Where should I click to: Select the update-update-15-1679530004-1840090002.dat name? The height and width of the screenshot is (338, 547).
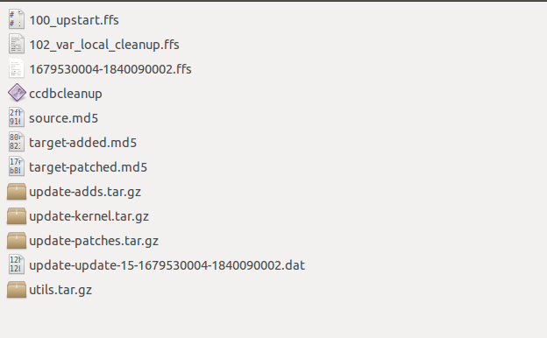click(x=167, y=265)
